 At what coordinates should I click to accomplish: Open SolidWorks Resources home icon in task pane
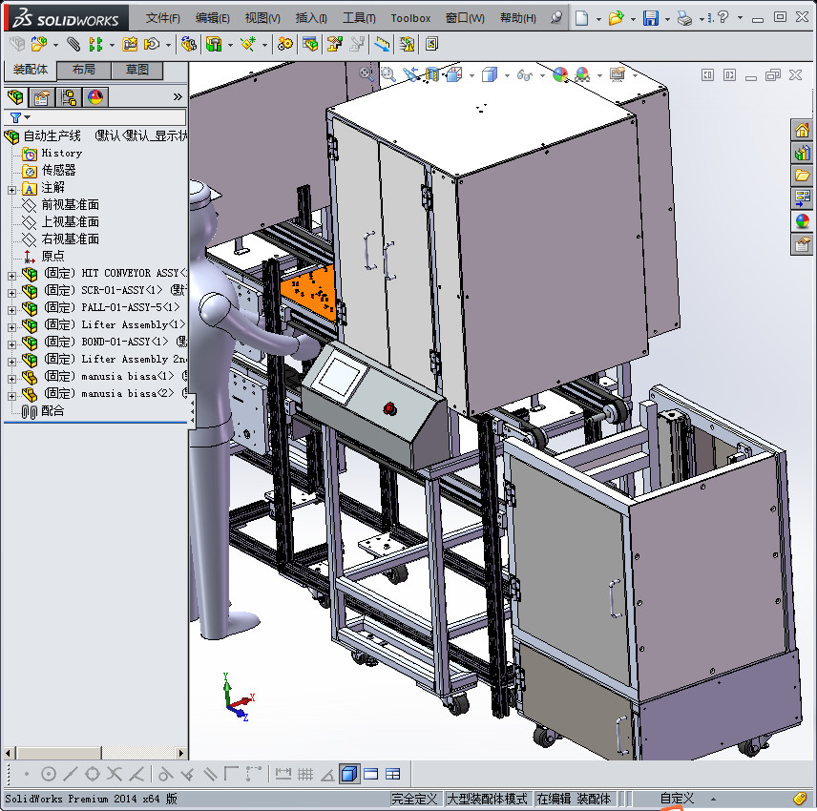802,130
